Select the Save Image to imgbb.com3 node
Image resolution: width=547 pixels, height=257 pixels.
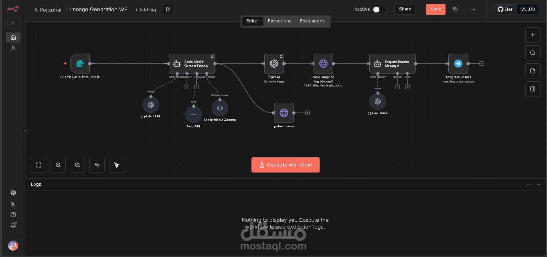[x=323, y=64]
